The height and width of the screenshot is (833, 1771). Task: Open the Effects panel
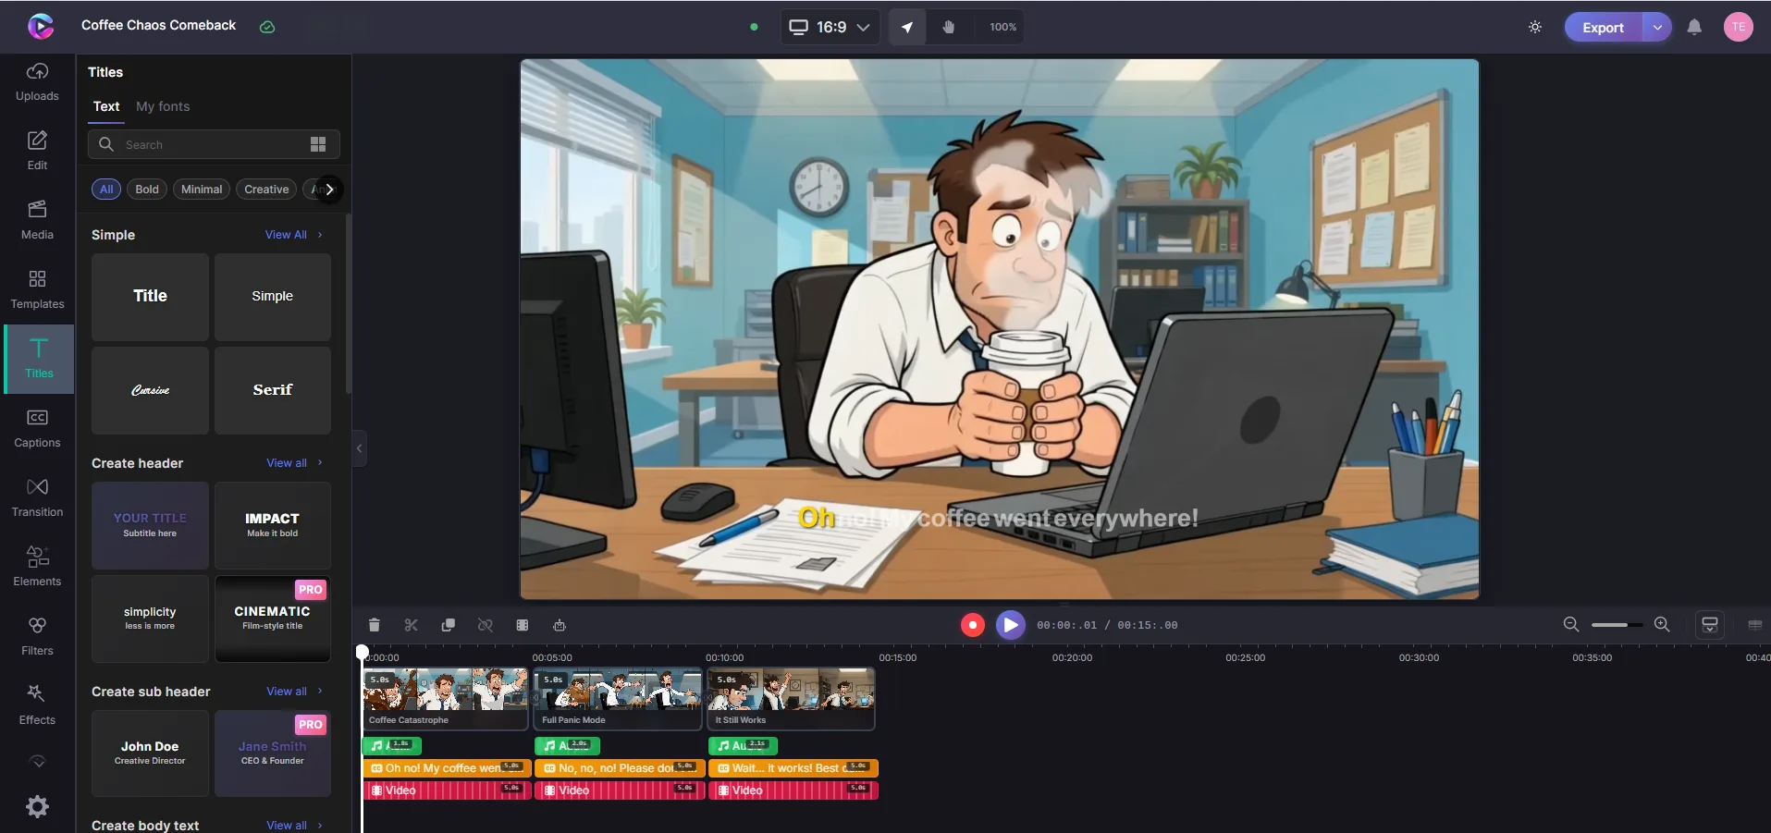coord(37,705)
